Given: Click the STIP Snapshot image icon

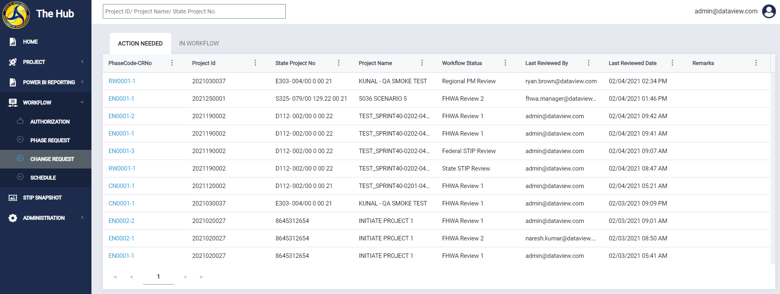Looking at the screenshot, I should [13, 198].
